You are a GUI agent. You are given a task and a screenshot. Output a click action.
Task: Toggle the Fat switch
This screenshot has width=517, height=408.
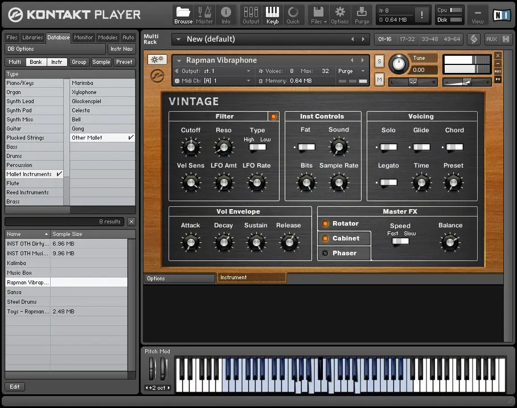306,147
